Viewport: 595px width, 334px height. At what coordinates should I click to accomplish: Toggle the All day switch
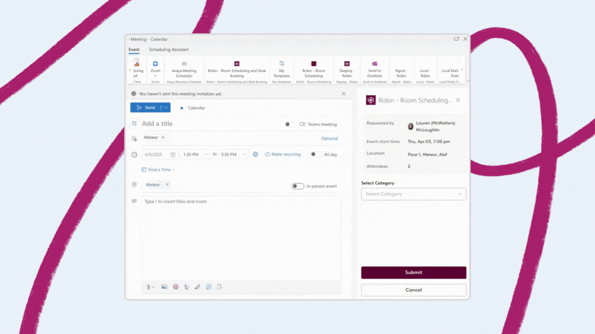pos(316,155)
